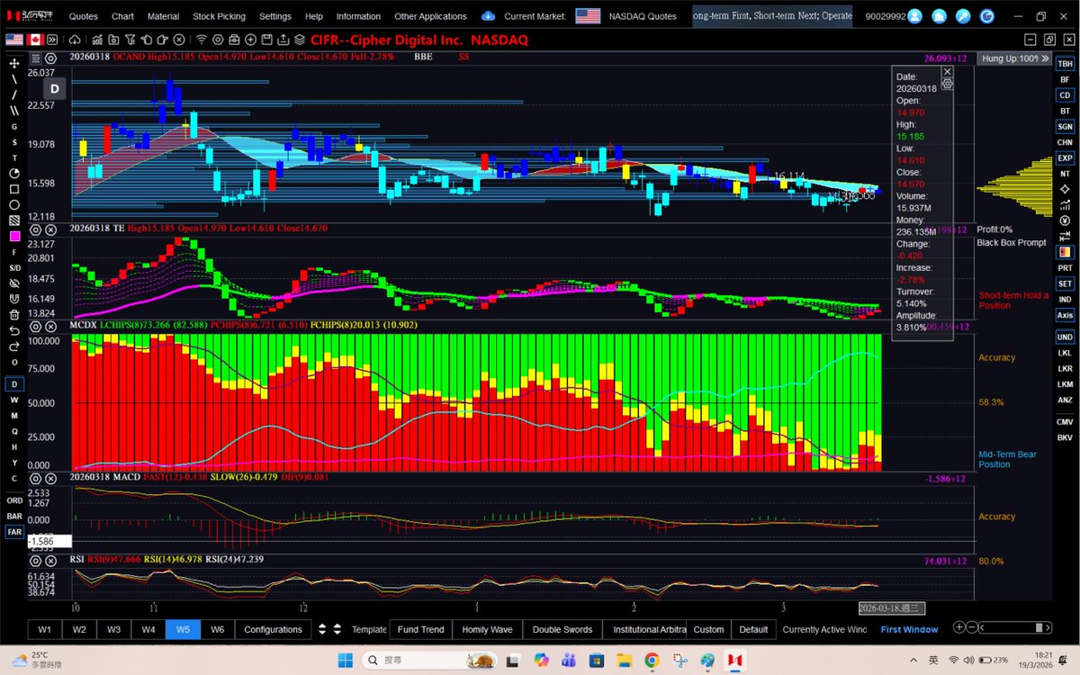
Task: Select the hatched fill tool
Action: (14, 220)
